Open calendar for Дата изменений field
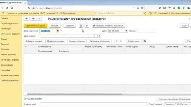The width and height of the screenshot is (191, 107). pos(58,31)
